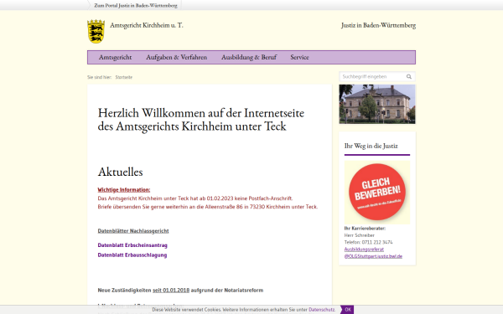The height and width of the screenshot is (314, 503).
Task: Open Datenblatt Erbausschlagung link
Action: tap(132, 255)
